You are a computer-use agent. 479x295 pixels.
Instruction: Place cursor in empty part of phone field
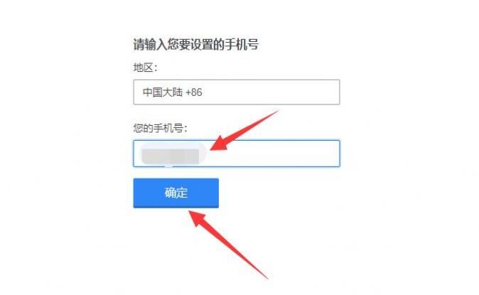pyautogui.click(x=272, y=154)
